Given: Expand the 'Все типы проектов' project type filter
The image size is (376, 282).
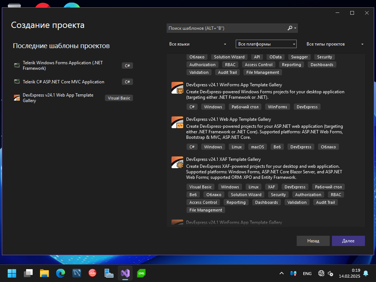Looking at the screenshot, I should (335, 44).
